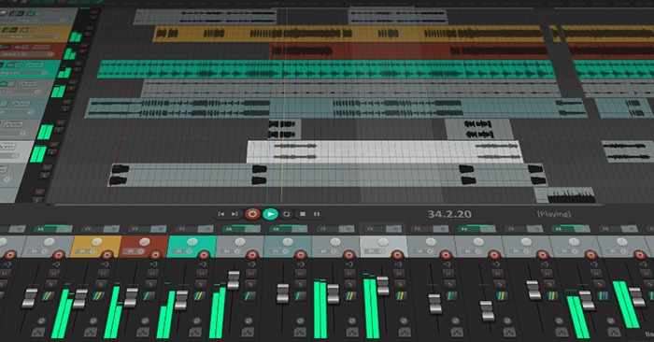Toggle the repeat loop button
The width and height of the screenshot is (654, 342).
[x=286, y=214]
